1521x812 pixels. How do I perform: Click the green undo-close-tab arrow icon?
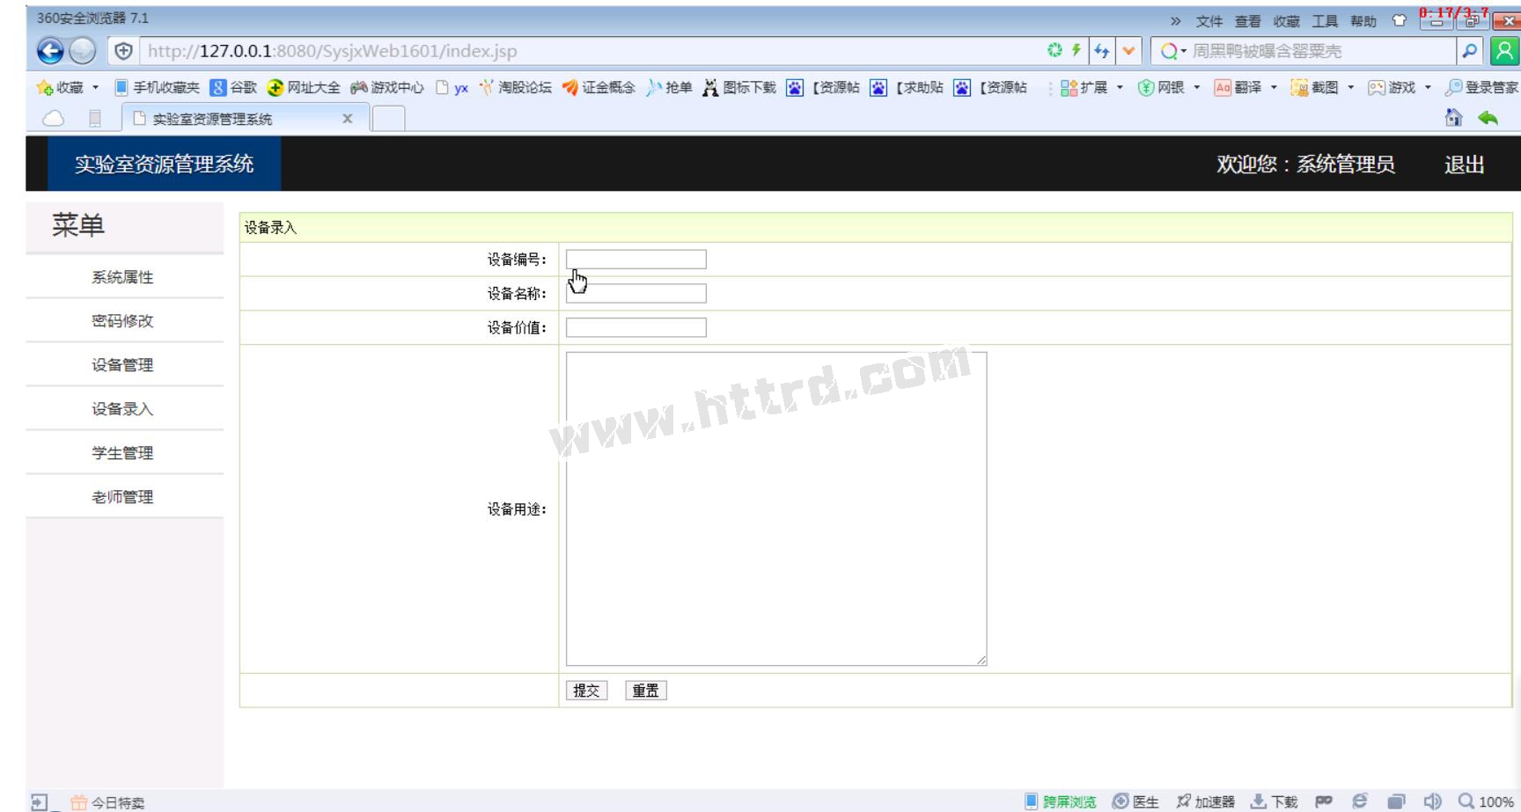tap(1488, 118)
